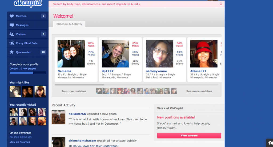Click the sadiesyvonne username link
Viewport: 273px width, 147px height.
coord(156,71)
